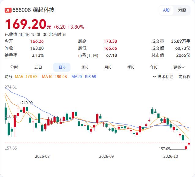Screen dimensions: 195x177
Task: Select the 月K chart tab
Action: [108, 67]
